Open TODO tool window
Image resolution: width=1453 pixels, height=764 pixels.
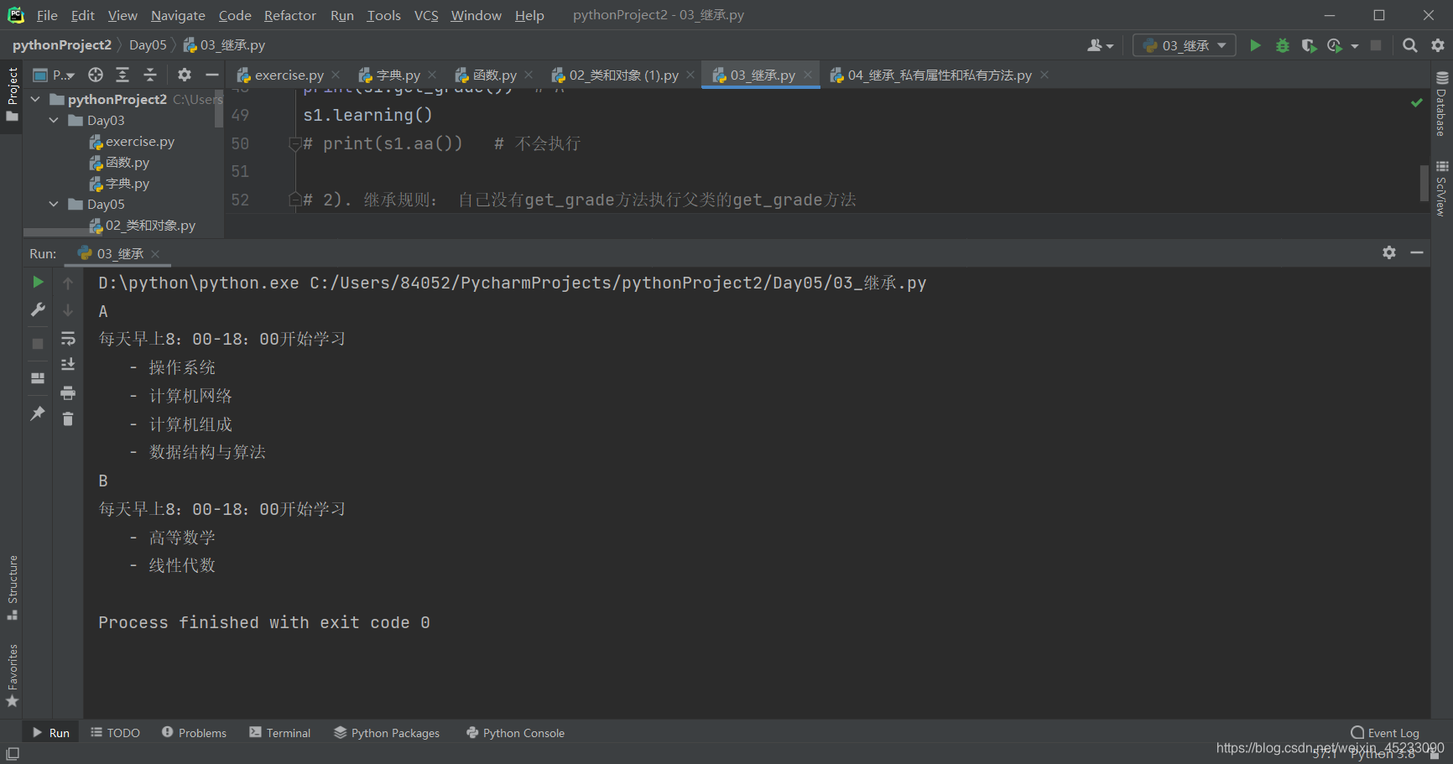click(115, 732)
